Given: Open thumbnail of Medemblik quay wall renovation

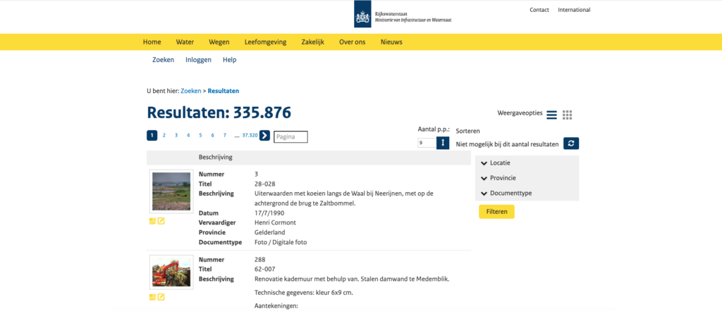Looking at the screenshot, I should click(x=171, y=272).
